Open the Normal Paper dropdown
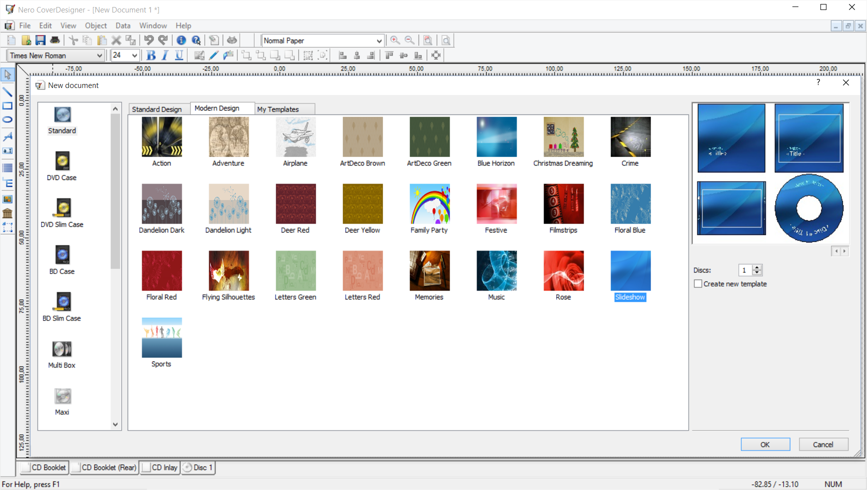Image resolution: width=867 pixels, height=490 pixels. click(x=378, y=41)
